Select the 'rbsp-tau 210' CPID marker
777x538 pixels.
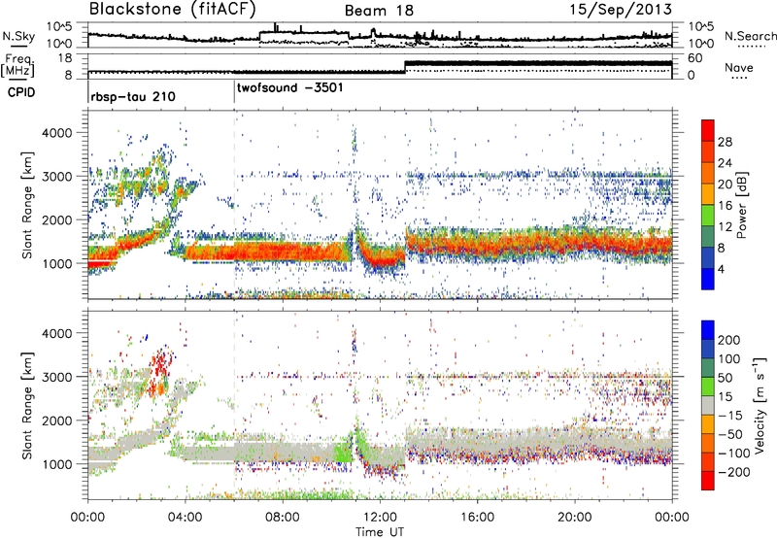133,96
